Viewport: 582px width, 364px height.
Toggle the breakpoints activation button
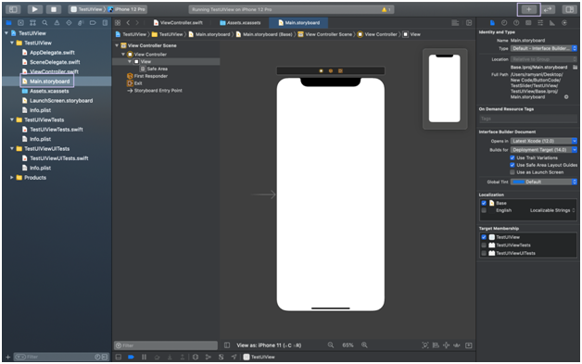(x=131, y=357)
